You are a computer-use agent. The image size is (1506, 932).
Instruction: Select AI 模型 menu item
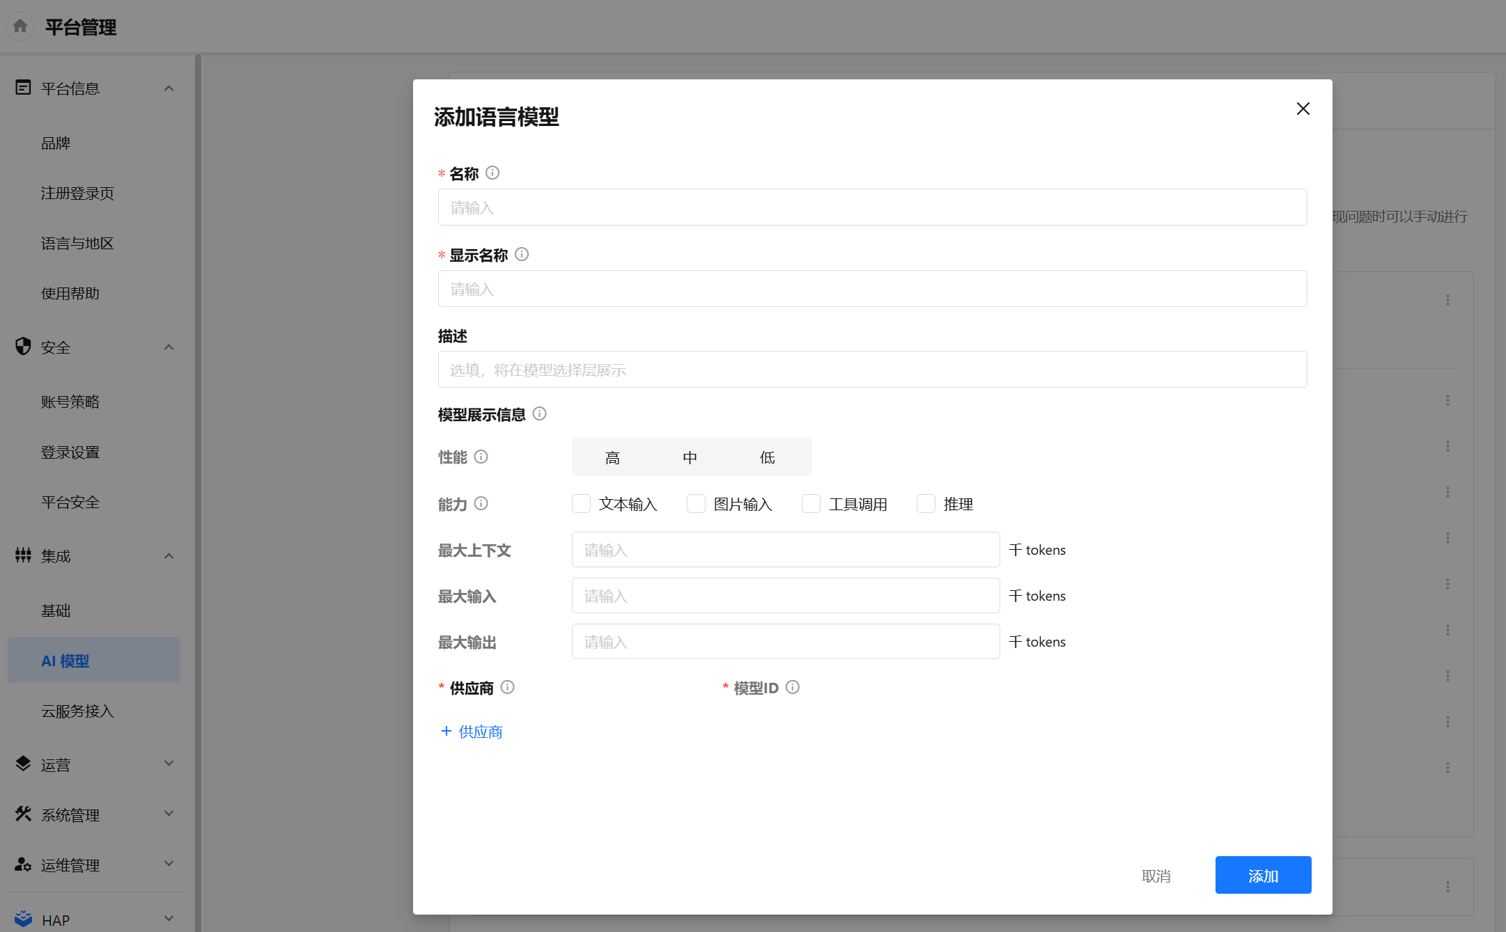pyautogui.click(x=94, y=660)
